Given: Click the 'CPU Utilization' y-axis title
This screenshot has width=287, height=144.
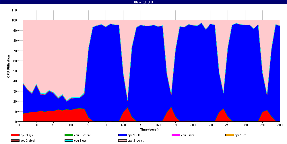Looking at the screenshot, I should tap(8, 66).
